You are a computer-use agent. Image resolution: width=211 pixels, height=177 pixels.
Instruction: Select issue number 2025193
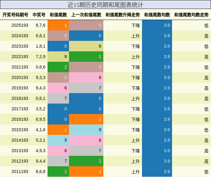pyautogui.click(x=20, y=25)
